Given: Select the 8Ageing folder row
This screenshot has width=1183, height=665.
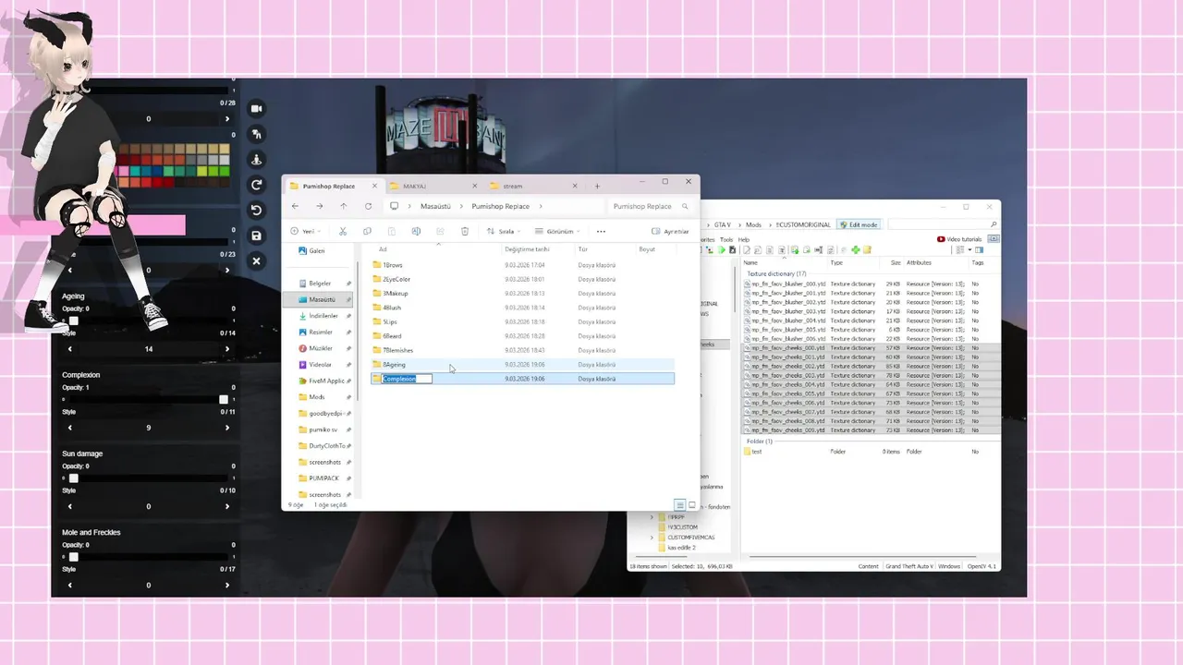Looking at the screenshot, I should (522, 365).
